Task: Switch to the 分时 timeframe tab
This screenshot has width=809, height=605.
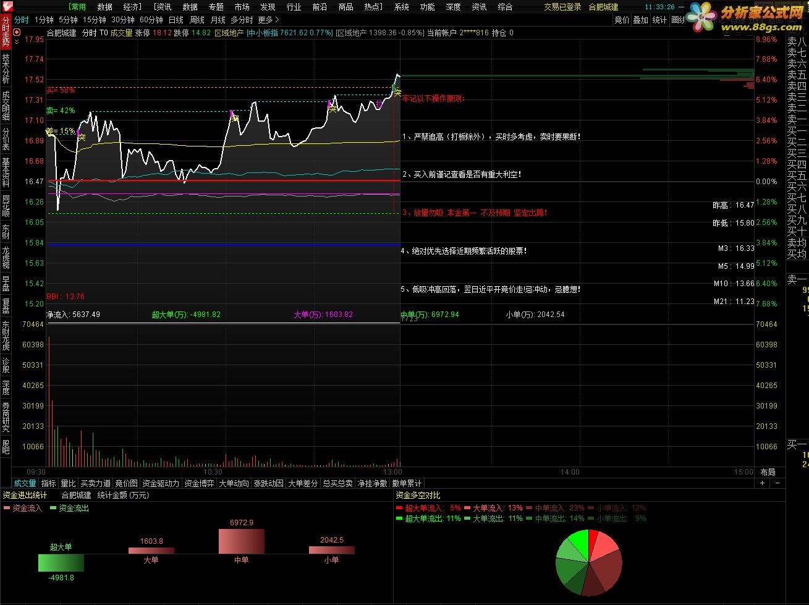Action: point(21,20)
